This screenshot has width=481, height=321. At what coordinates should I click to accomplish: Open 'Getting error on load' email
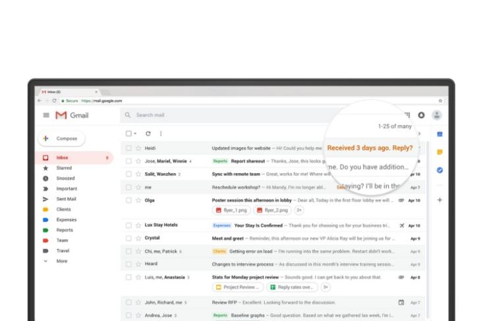pos(273,251)
